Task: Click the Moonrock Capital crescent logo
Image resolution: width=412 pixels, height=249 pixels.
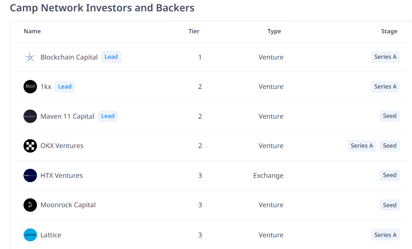Action: (x=30, y=205)
